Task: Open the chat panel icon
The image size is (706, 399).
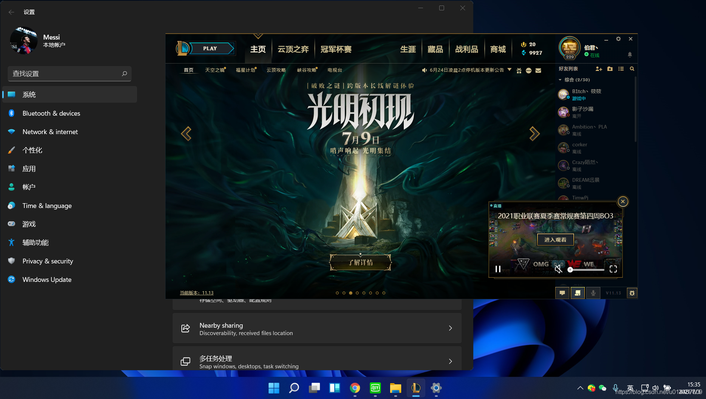Action: (562, 293)
